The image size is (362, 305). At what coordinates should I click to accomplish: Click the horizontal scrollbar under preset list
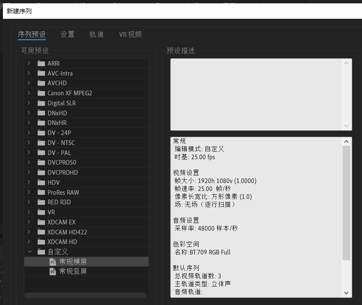86,295
